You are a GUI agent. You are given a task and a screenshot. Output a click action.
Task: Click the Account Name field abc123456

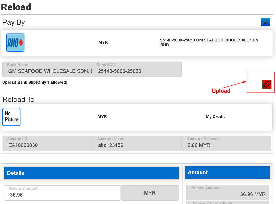click(x=137, y=143)
